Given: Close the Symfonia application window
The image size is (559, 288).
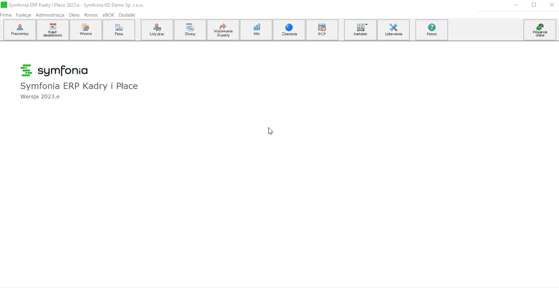Looking at the screenshot, I should [552, 5].
